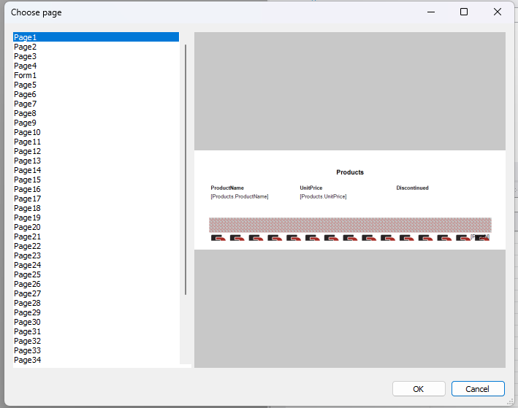518x408 pixels.
Task: Click the UnitPrice header in preview
Action: [x=311, y=188]
